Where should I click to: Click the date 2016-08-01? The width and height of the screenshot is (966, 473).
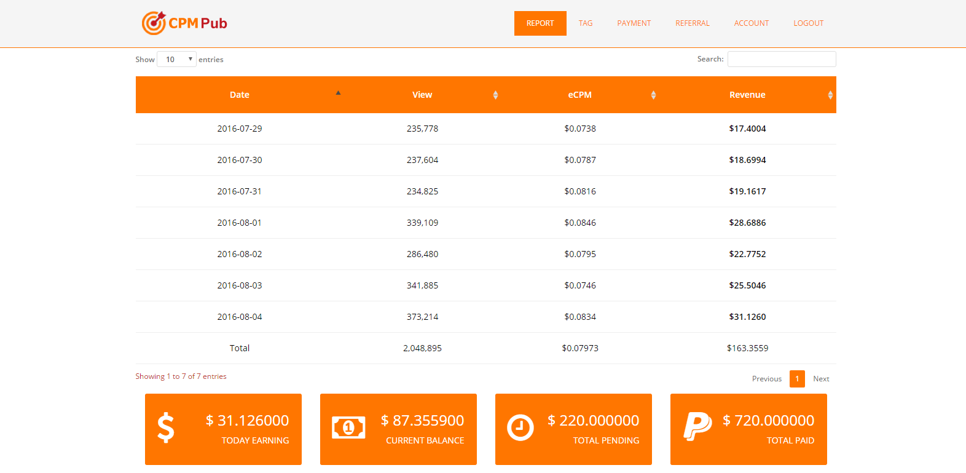[x=240, y=223]
